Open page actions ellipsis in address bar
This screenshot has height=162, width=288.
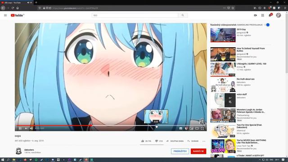(224, 8)
